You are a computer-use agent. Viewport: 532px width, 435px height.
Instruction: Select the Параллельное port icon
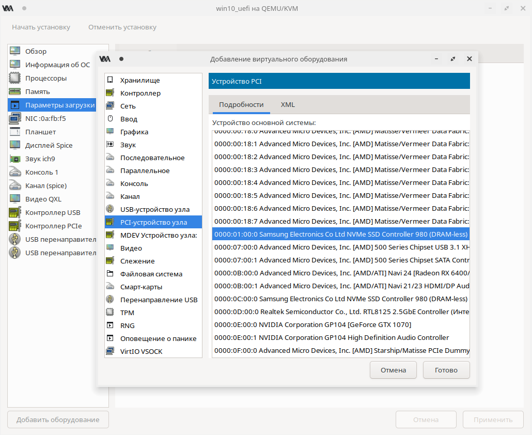coord(110,170)
